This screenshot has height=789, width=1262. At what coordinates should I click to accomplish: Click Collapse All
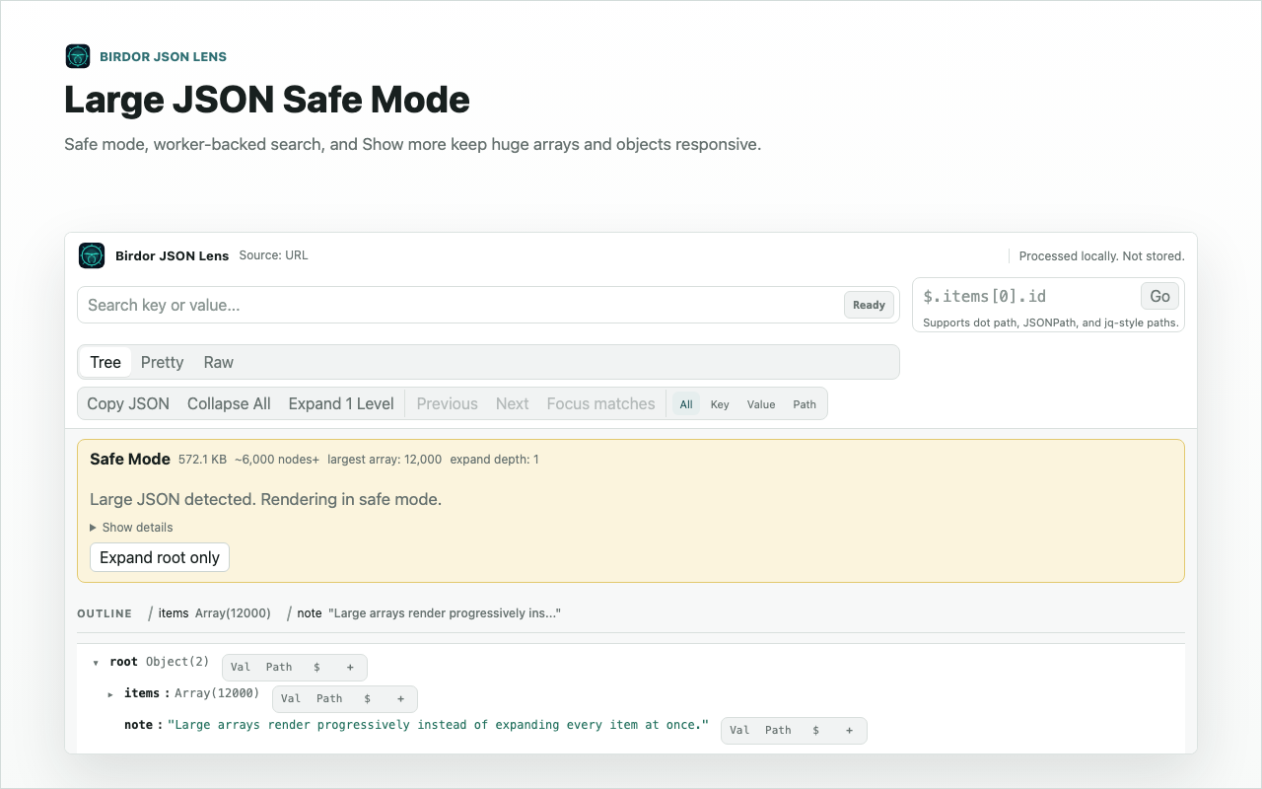(229, 403)
